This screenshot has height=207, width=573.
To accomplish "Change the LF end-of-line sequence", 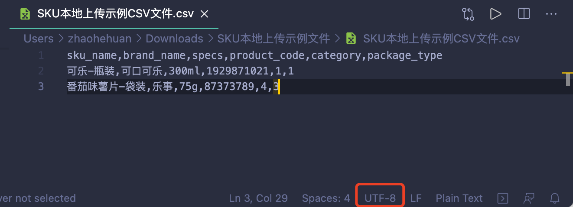I will click(x=416, y=198).
